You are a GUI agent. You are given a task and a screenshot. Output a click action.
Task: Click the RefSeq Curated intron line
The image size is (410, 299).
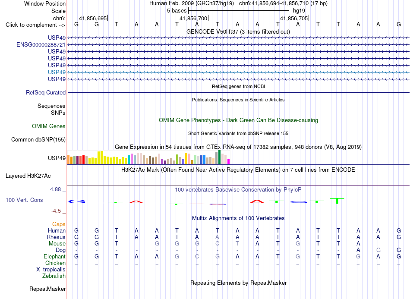(238, 92)
